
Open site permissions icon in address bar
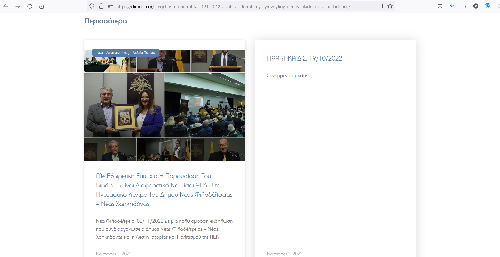[110, 6]
